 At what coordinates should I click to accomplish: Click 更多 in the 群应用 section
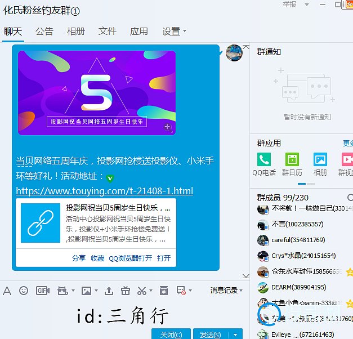pos(348,143)
